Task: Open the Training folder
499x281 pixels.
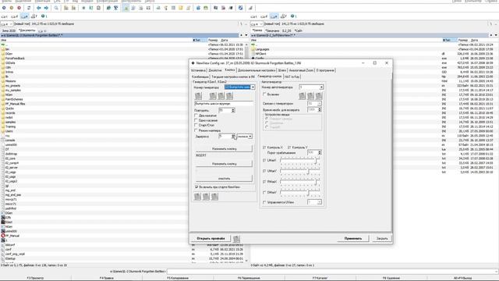Action: point(10,126)
